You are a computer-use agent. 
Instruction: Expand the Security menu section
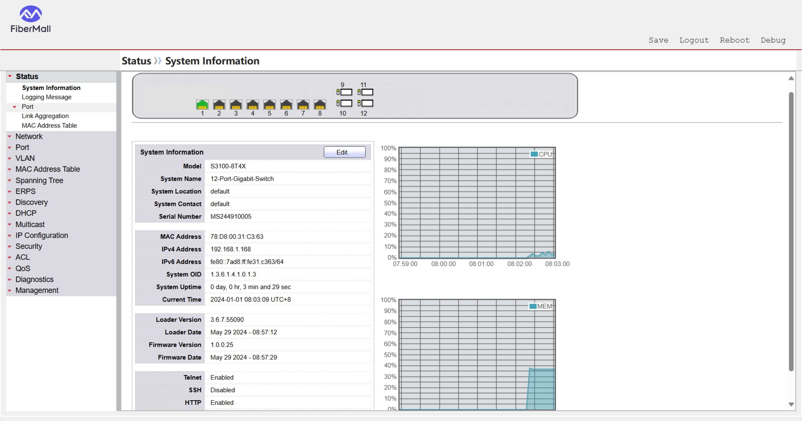click(28, 246)
